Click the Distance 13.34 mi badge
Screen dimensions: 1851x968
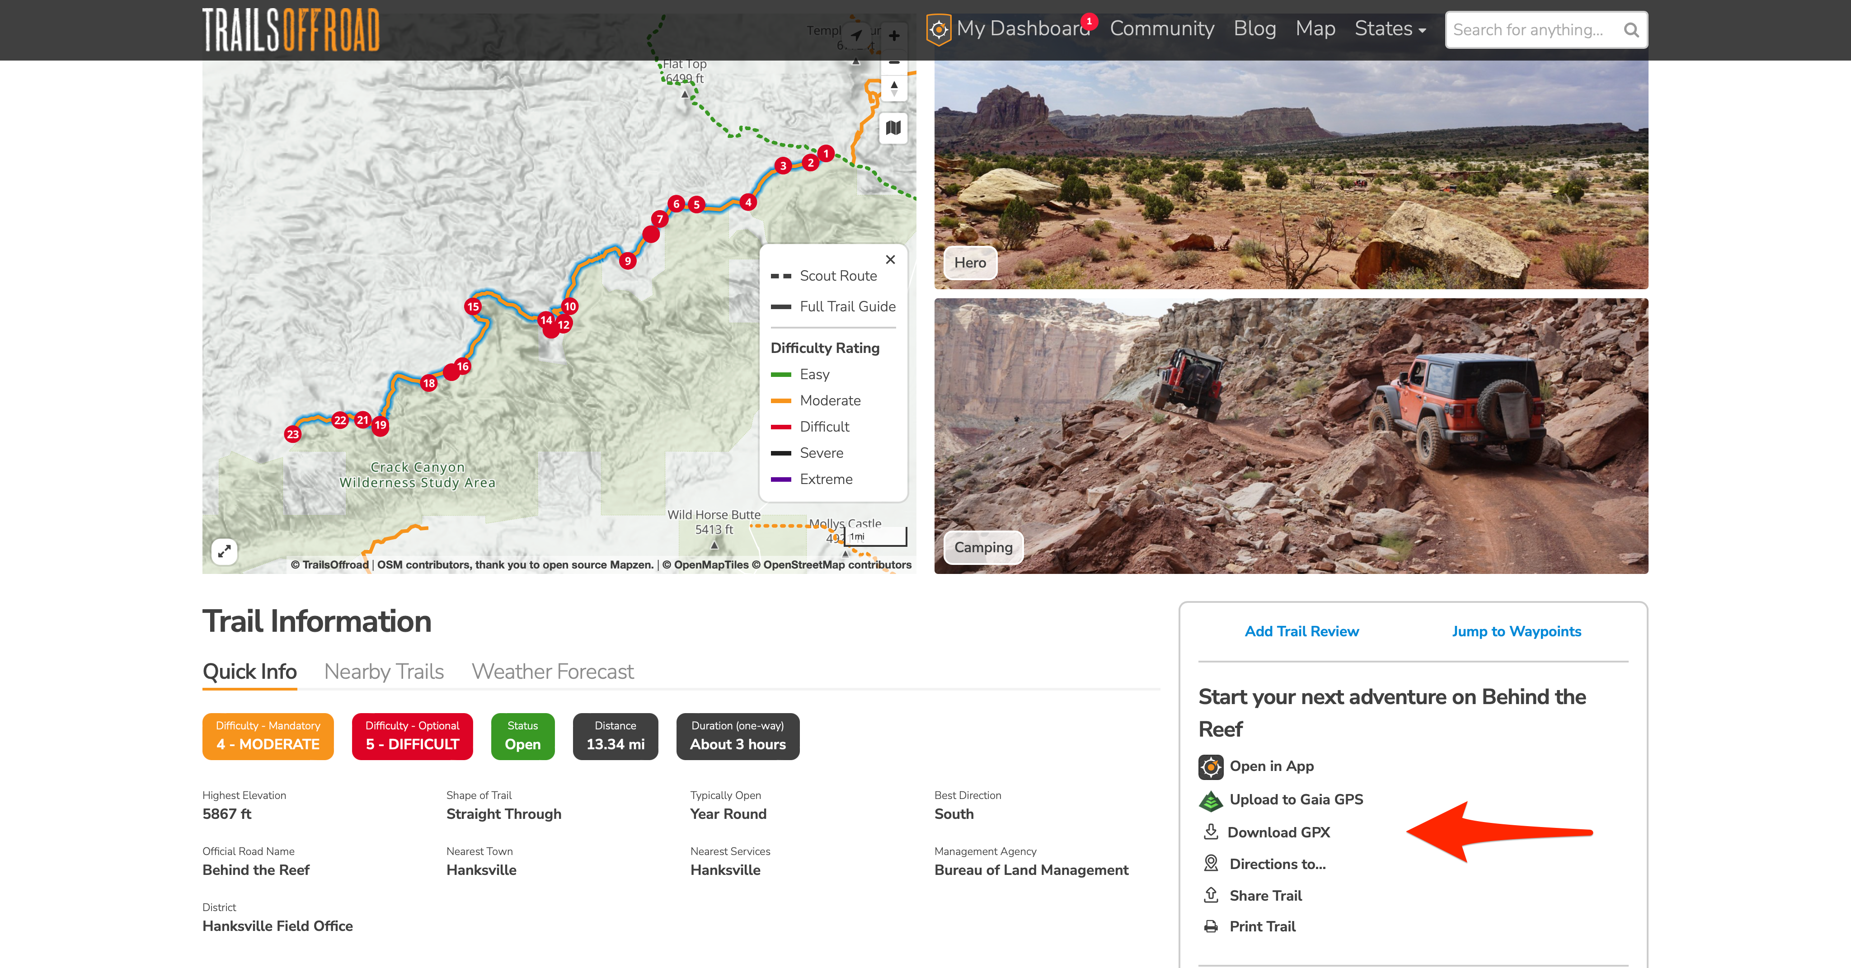pos(615,736)
